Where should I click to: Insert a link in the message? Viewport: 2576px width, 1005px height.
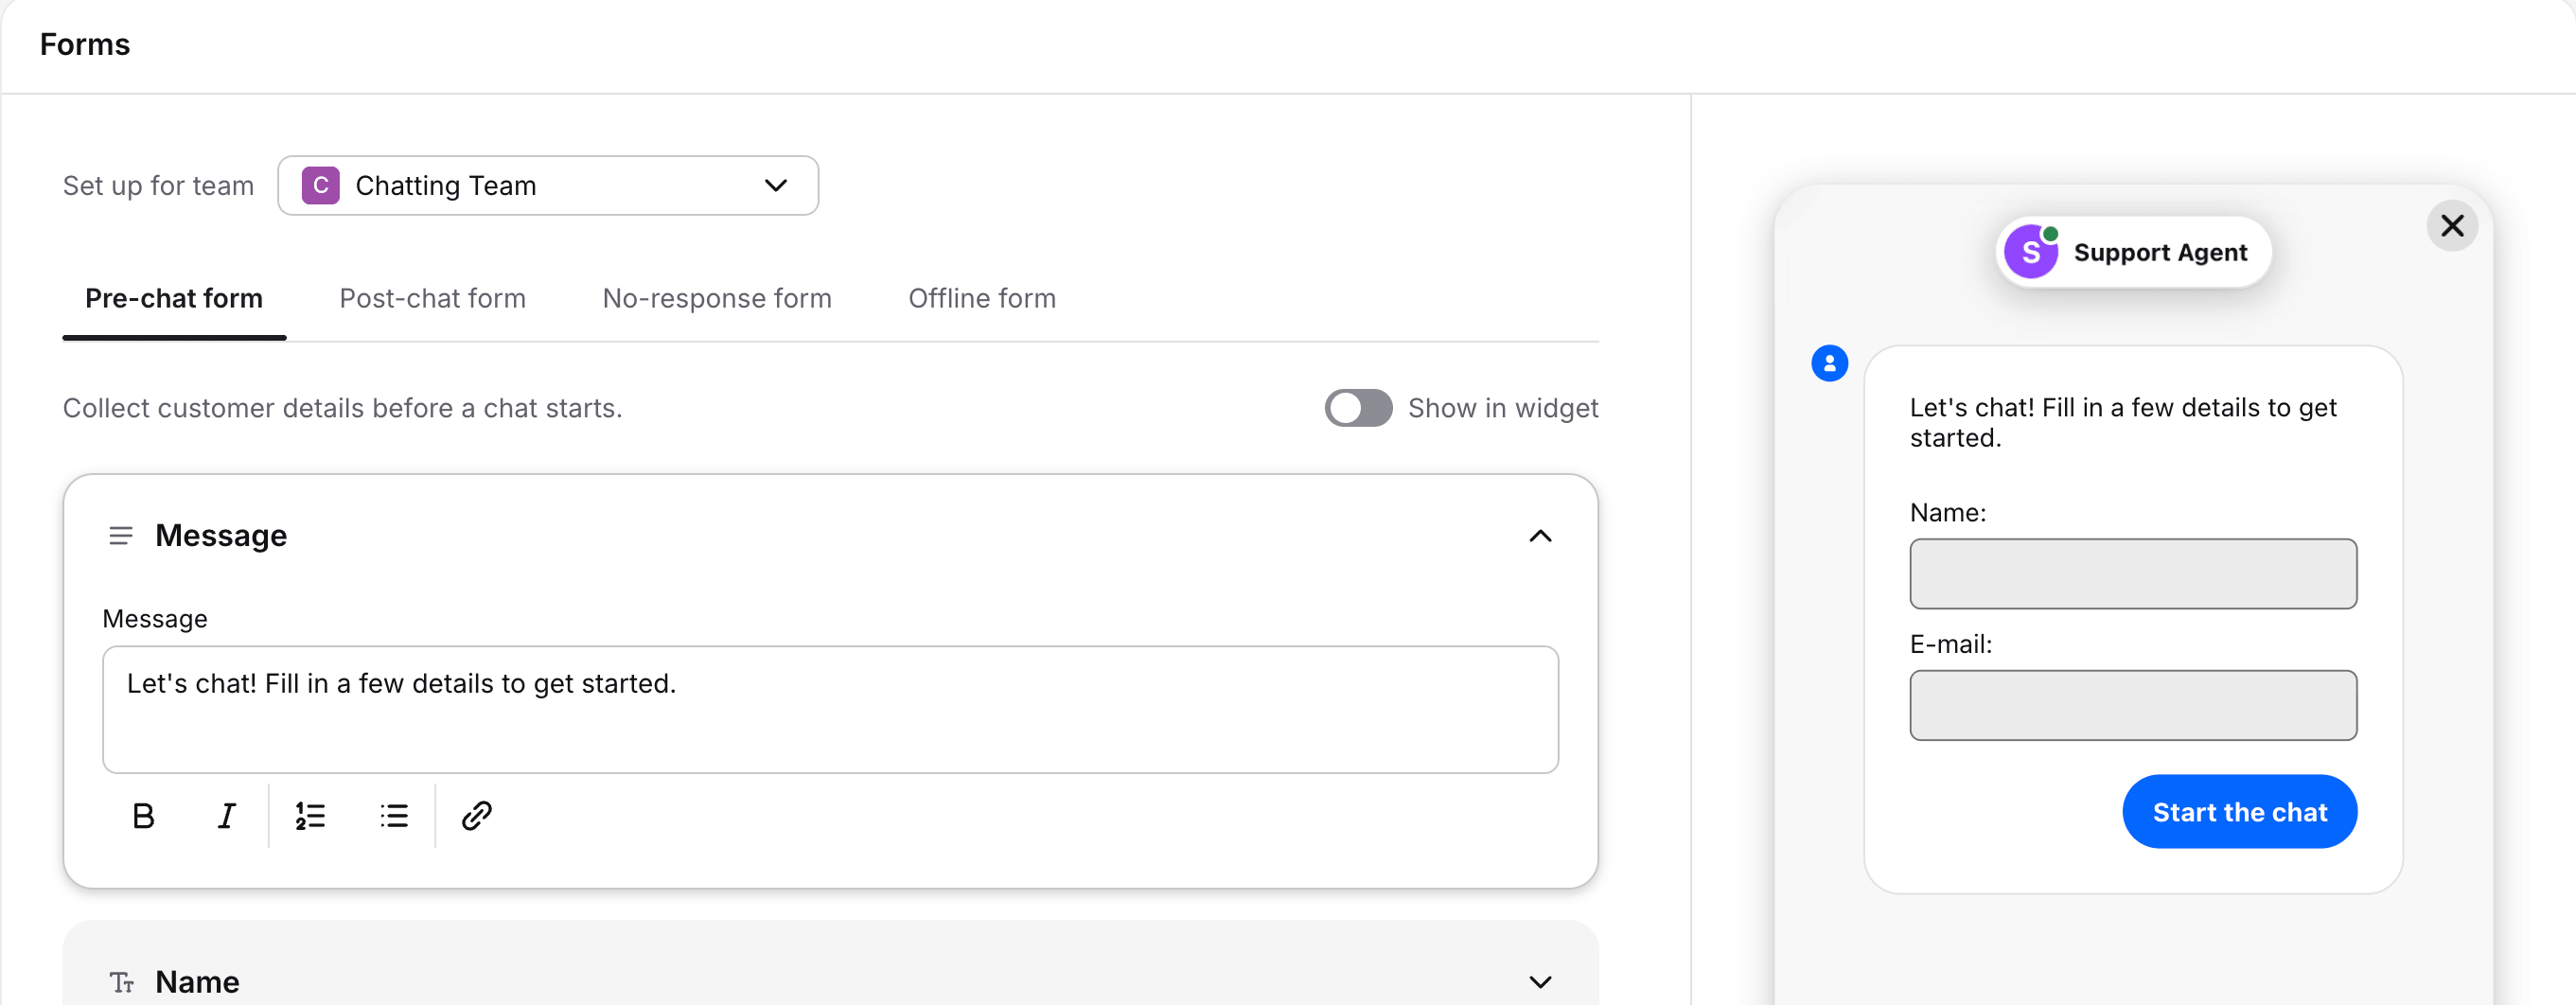(477, 816)
